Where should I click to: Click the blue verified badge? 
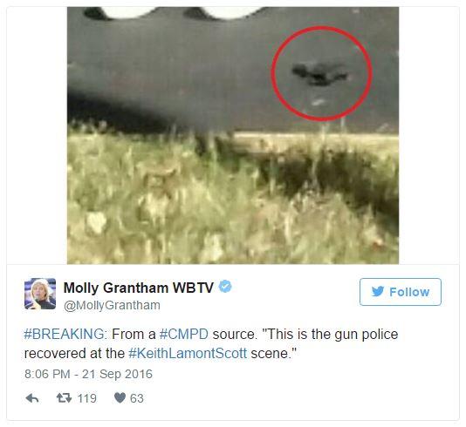pos(225,287)
